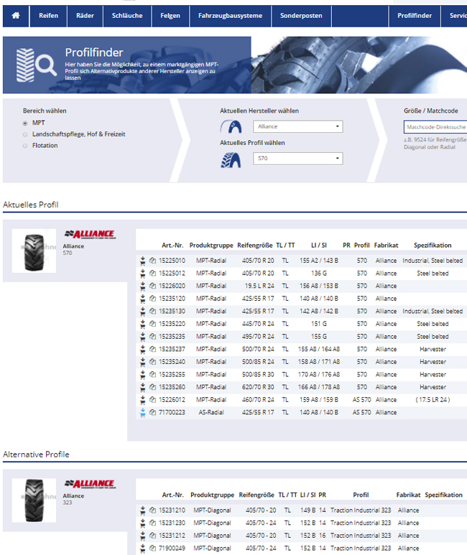Click the Reifengröße header in Aktuelles Profil table
This screenshot has width=467, height=555.
click(x=255, y=246)
